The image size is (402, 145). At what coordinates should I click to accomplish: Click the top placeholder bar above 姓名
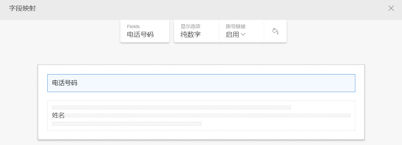[171, 107]
